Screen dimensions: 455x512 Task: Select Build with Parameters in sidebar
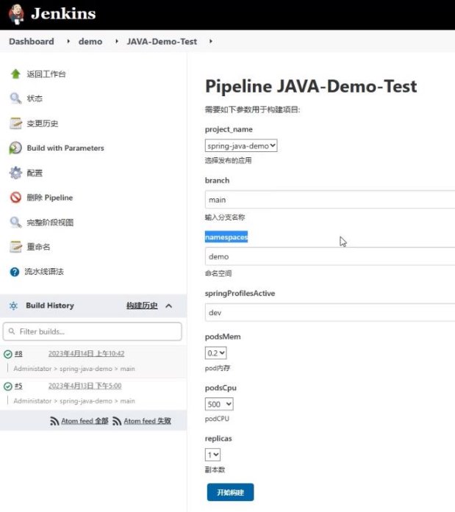click(65, 148)
